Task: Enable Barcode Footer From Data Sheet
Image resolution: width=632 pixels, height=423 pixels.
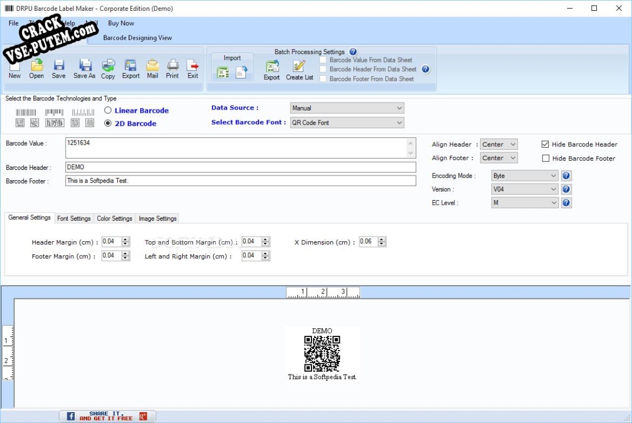Action: coord(323,79)
